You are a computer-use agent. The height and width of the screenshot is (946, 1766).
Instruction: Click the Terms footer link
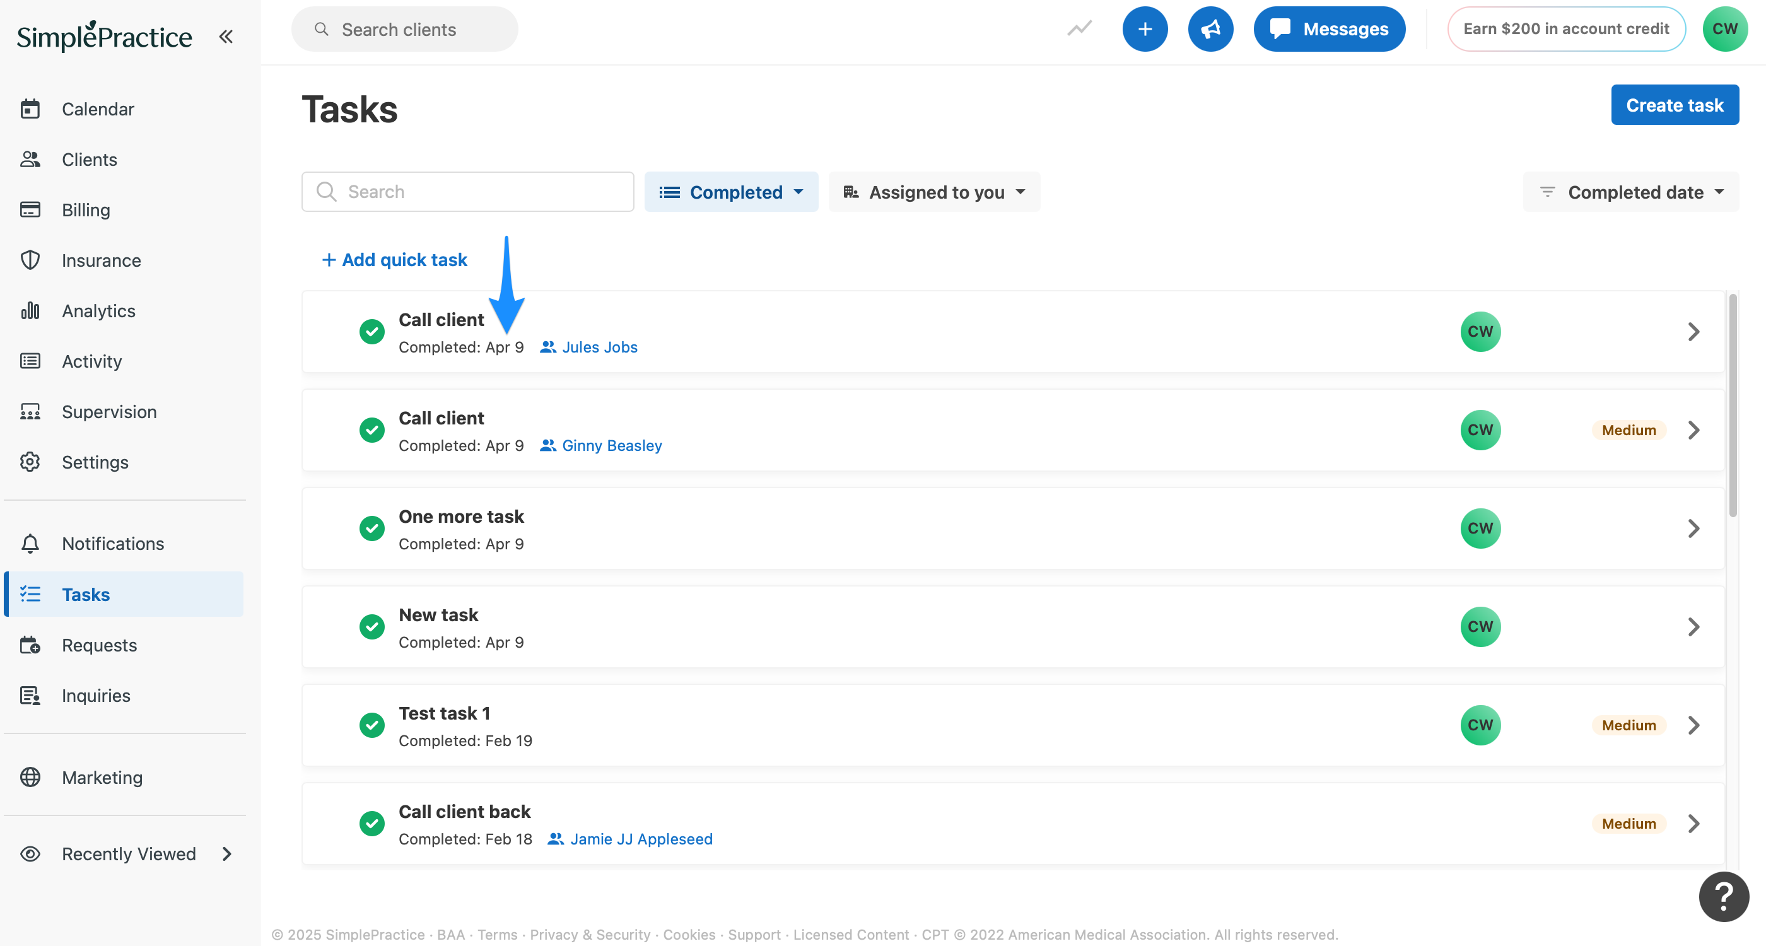(497, 935)
